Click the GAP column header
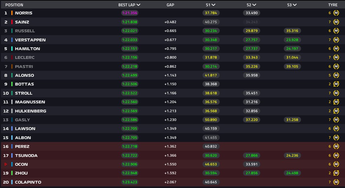Screen dimensions: 345x188 pyautogui.click(x=170, y=5)
